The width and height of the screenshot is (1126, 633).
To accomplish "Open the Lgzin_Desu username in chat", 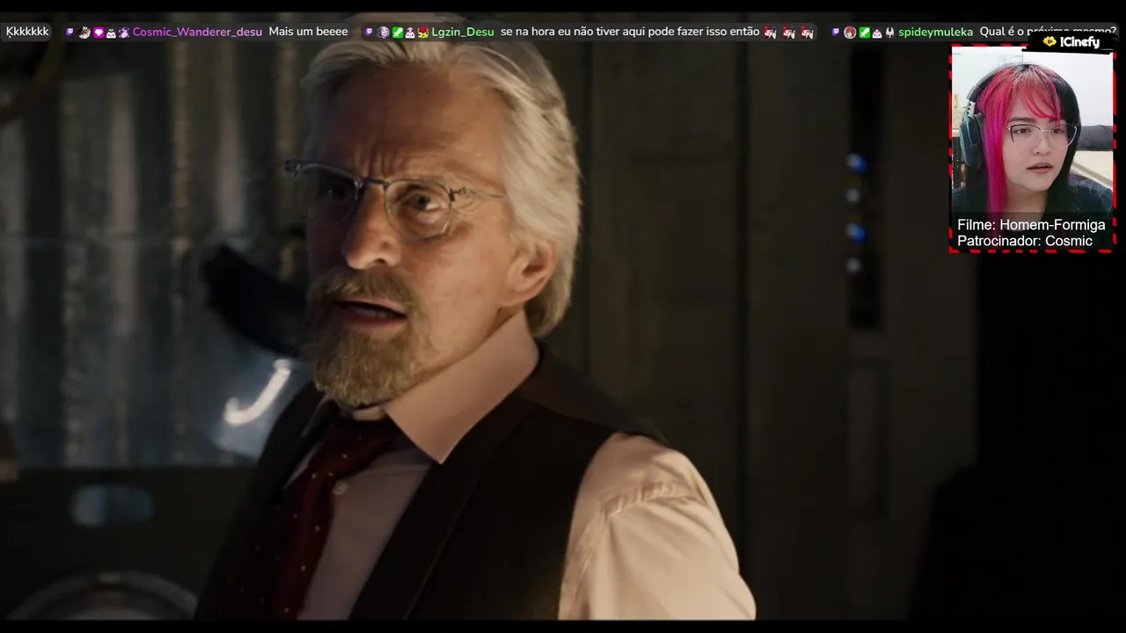I will click(463, 33).
